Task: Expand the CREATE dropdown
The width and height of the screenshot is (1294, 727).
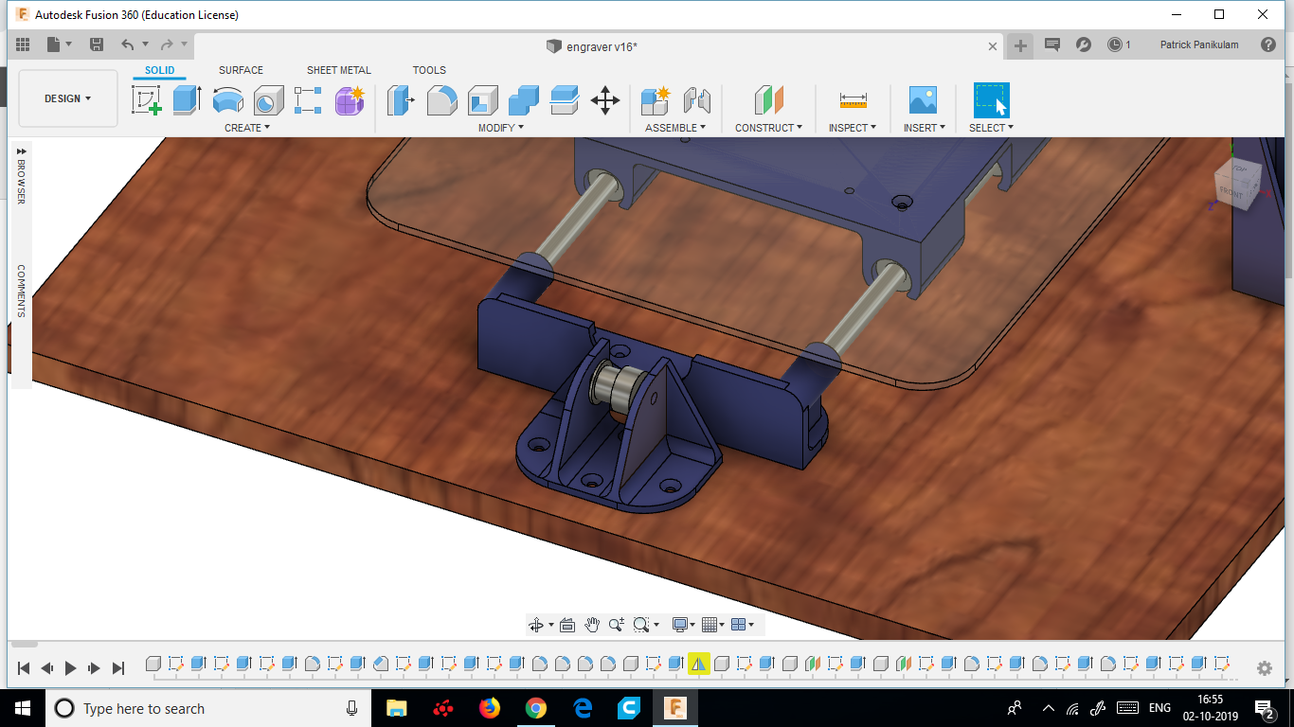Action: click(x=245, y=128)
